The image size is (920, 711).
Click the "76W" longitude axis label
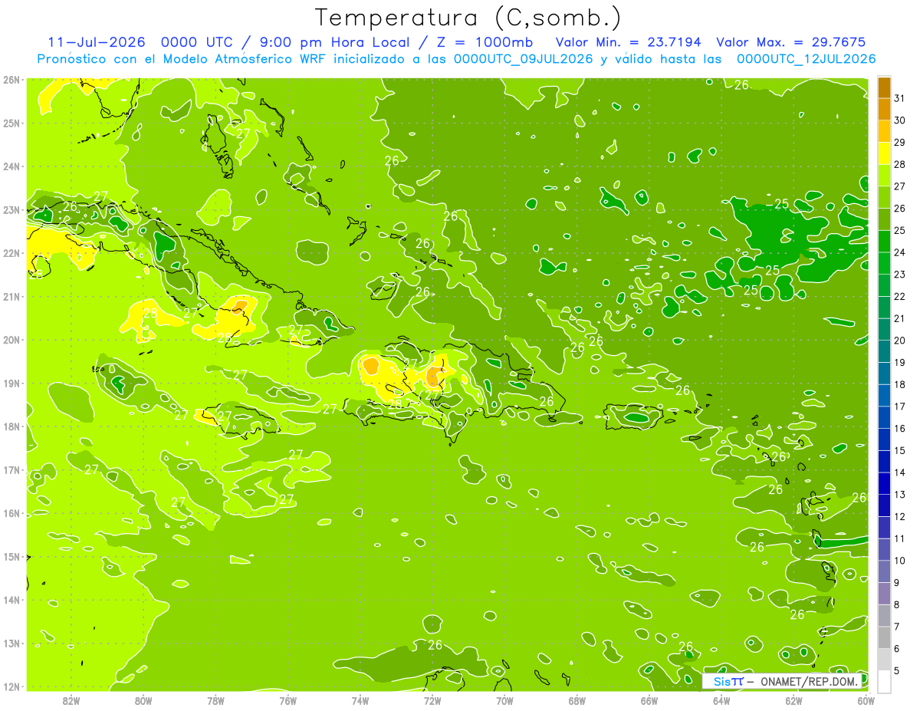288,700
